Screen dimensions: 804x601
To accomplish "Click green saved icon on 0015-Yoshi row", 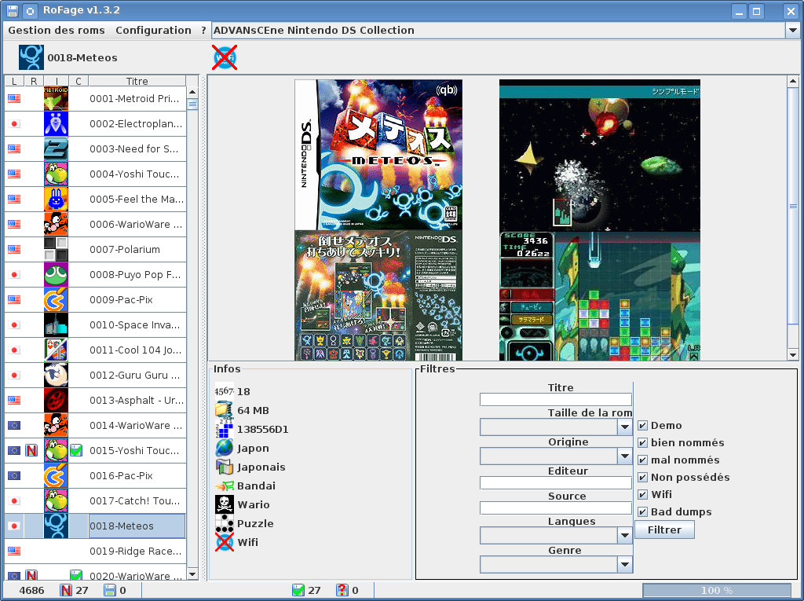I will [x=76, y=451].
